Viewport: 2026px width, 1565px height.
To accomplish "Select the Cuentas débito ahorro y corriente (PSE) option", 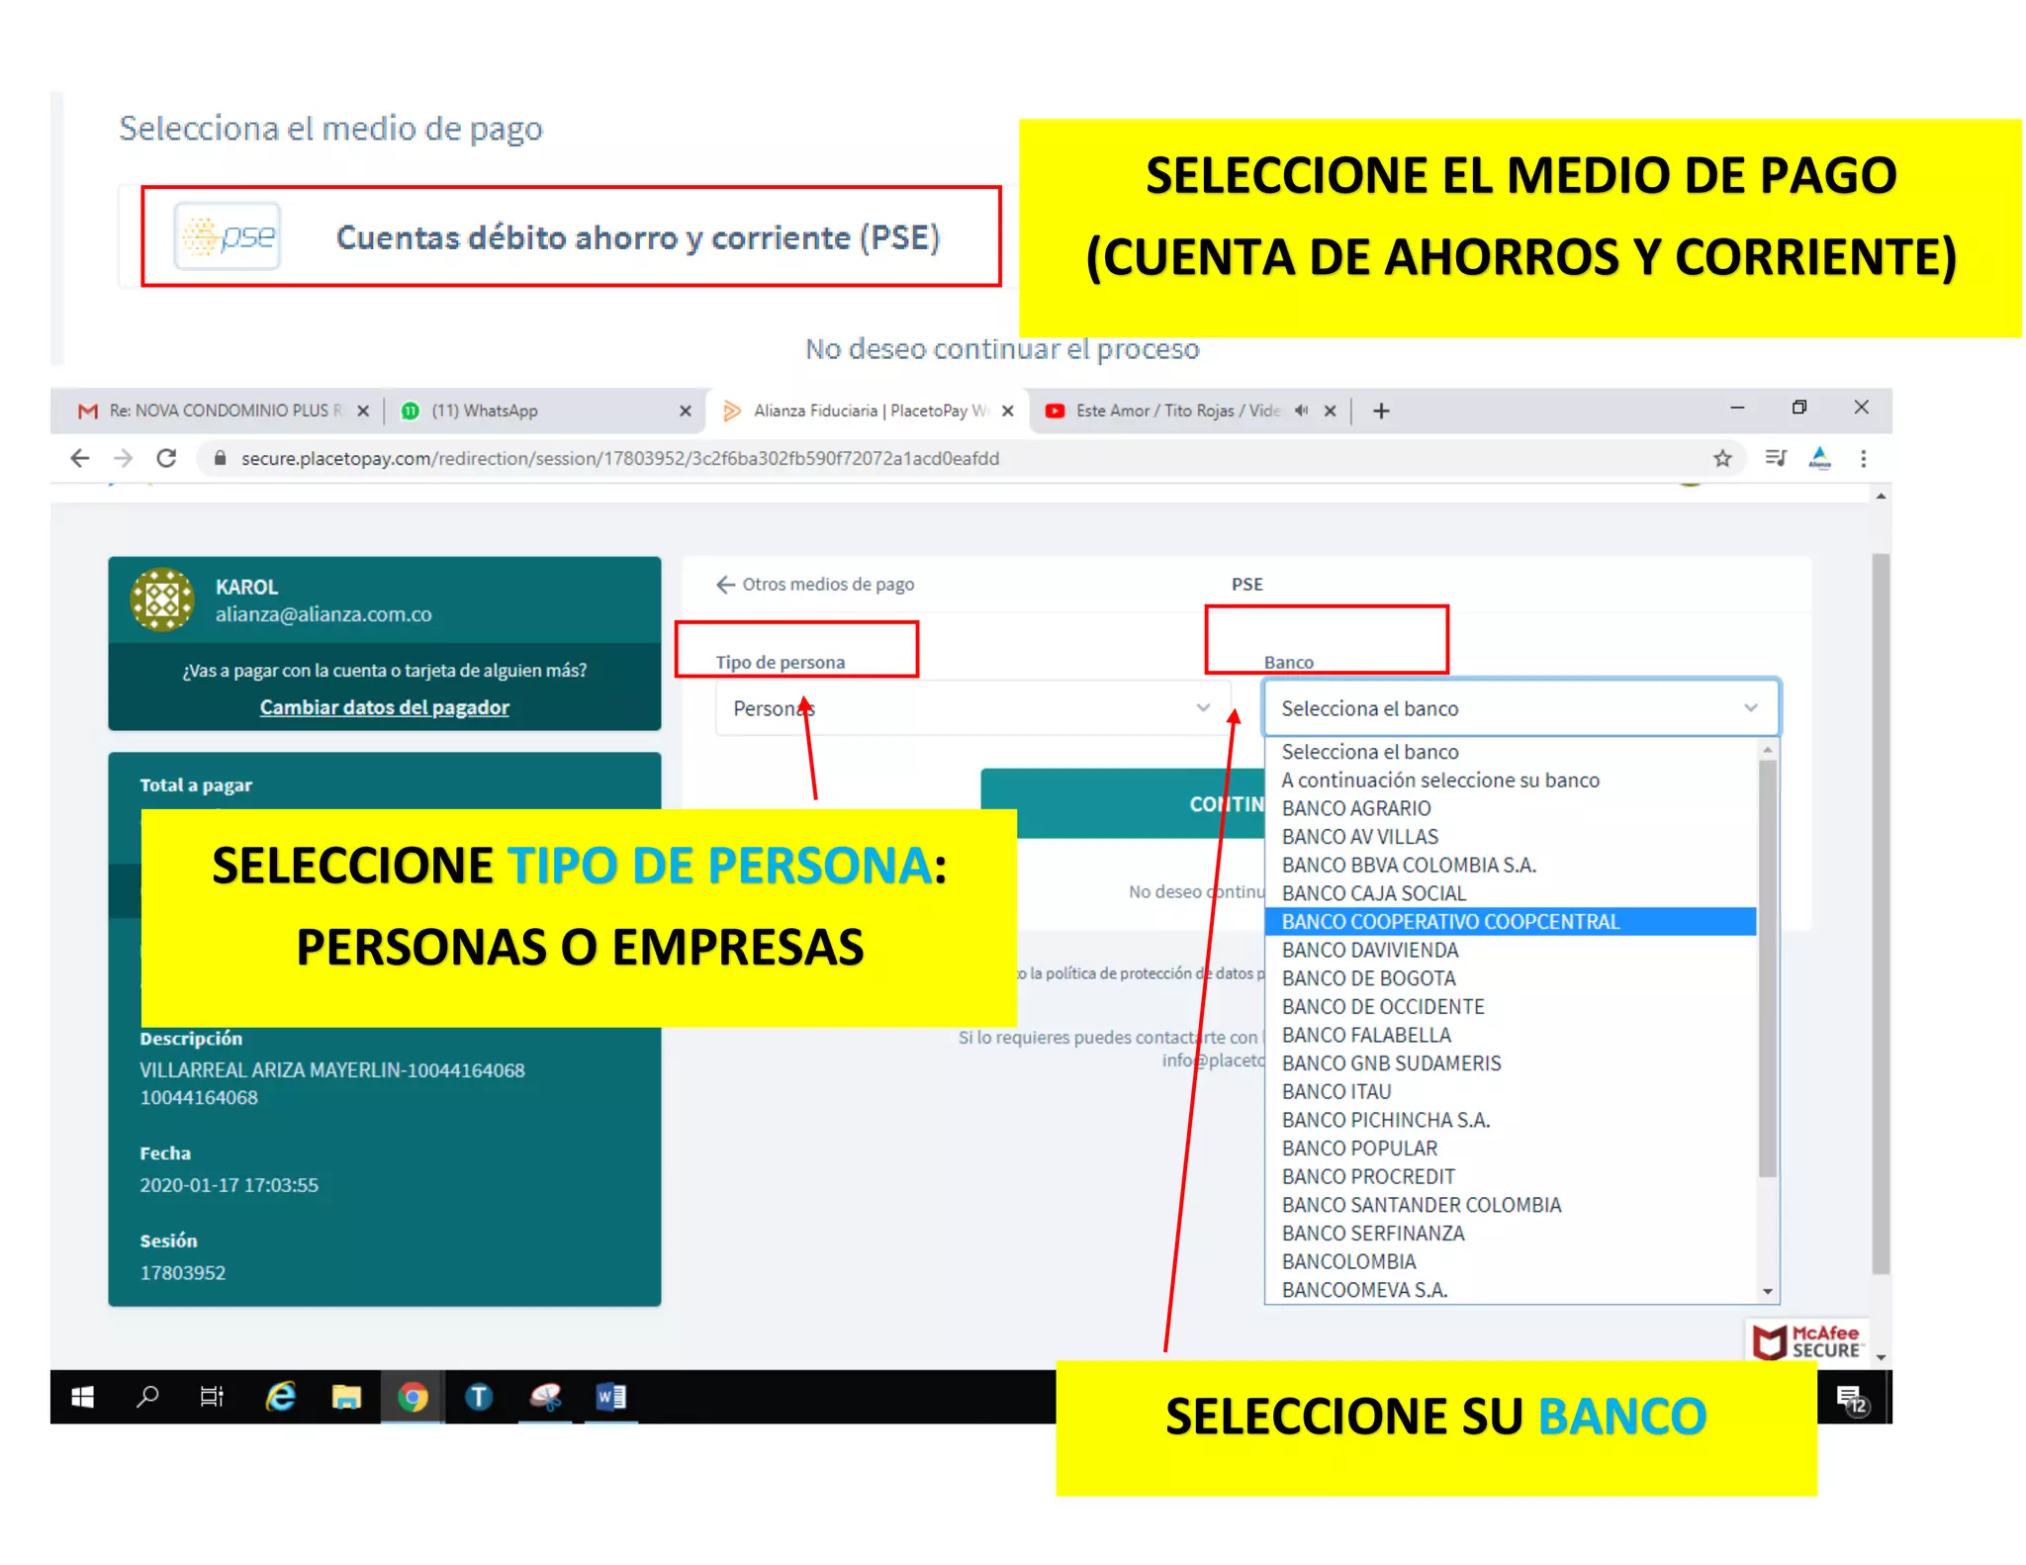I will (x=571, y=236).
